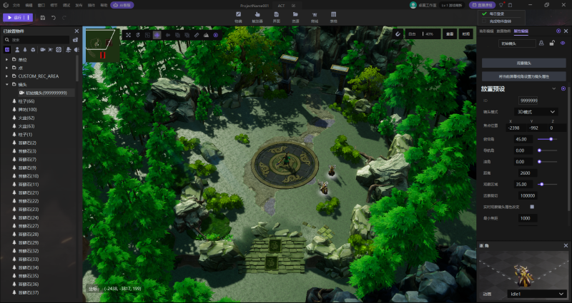The height and width of the screenshot is (303, 572).
Task: Click the ruler measure tool
Action: (x=196, y=35)
